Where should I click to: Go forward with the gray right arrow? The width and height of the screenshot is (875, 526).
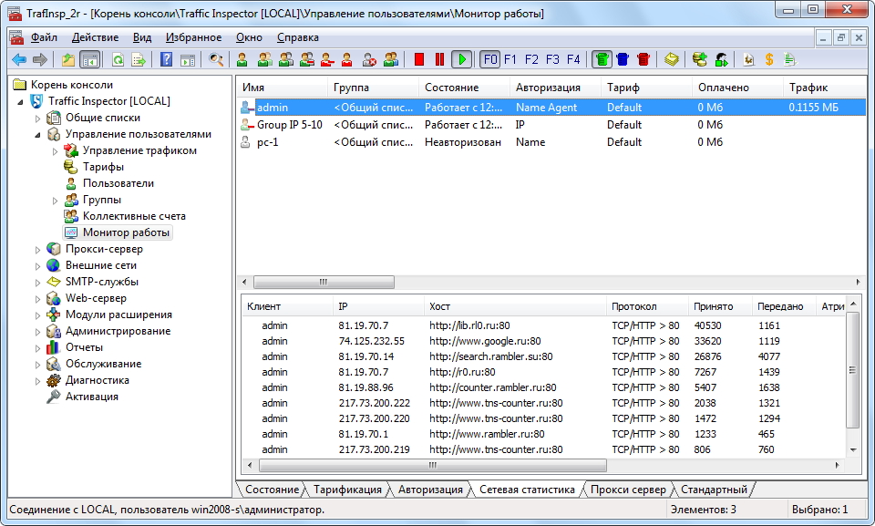tap(40, 59)
